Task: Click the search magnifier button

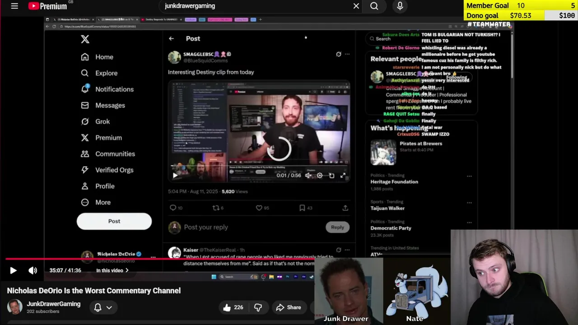Action: (374, 6)
